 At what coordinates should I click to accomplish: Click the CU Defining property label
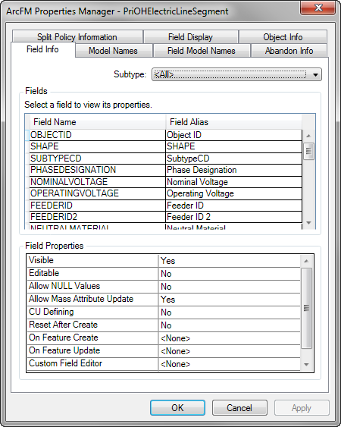click(x=52, y=312)
